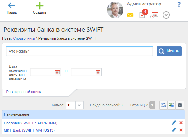Screen dimensions: 188x137
Task: Export the table to Excel
Action: (x=171, y=105)
